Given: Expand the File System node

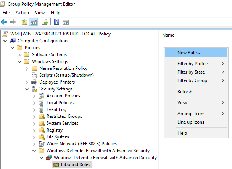Looking at the screenshot, I should tap(34, 137).
